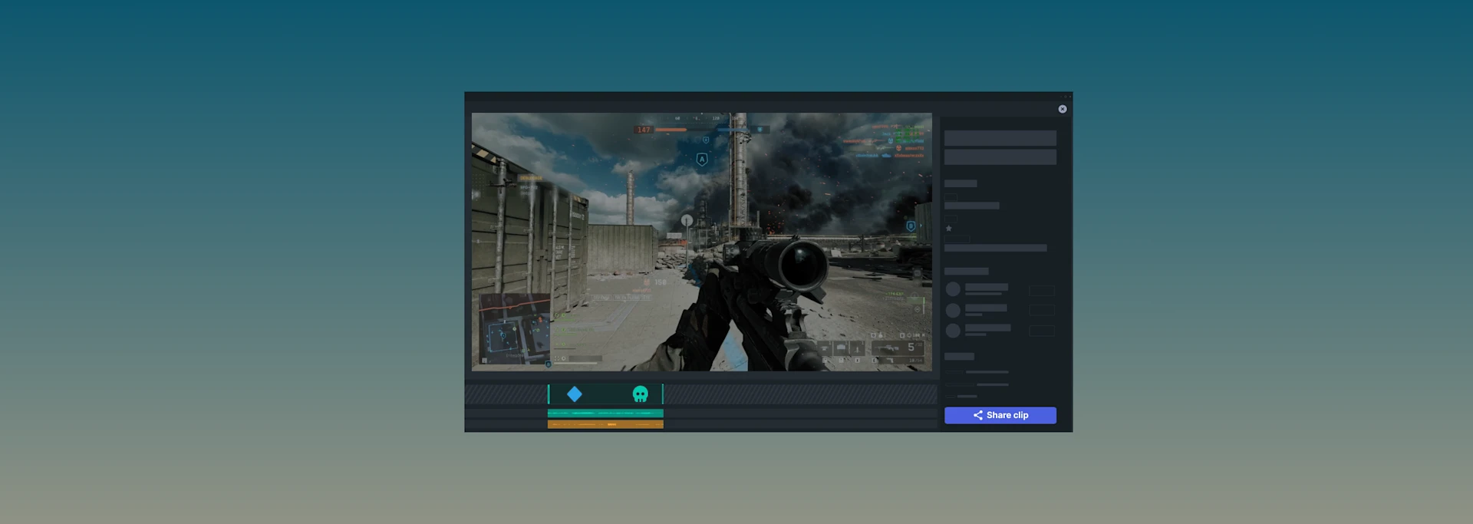The height and width of the screenshot is (524, 1473).
Task: Click the left trim handle of the clip
Action: (549, 394)
